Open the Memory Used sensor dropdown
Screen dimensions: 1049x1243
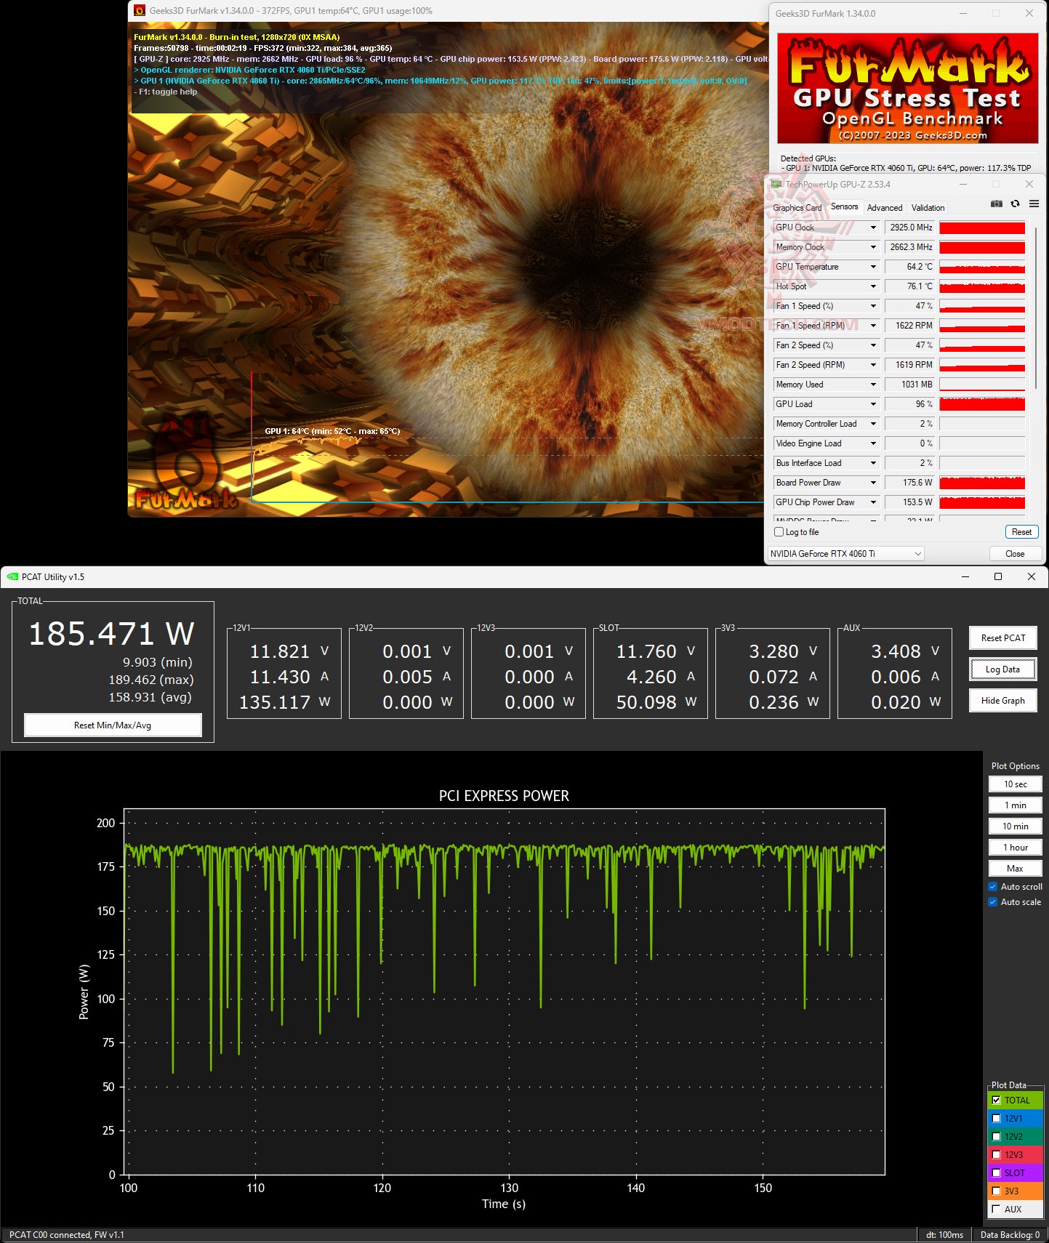pos(873,385)
